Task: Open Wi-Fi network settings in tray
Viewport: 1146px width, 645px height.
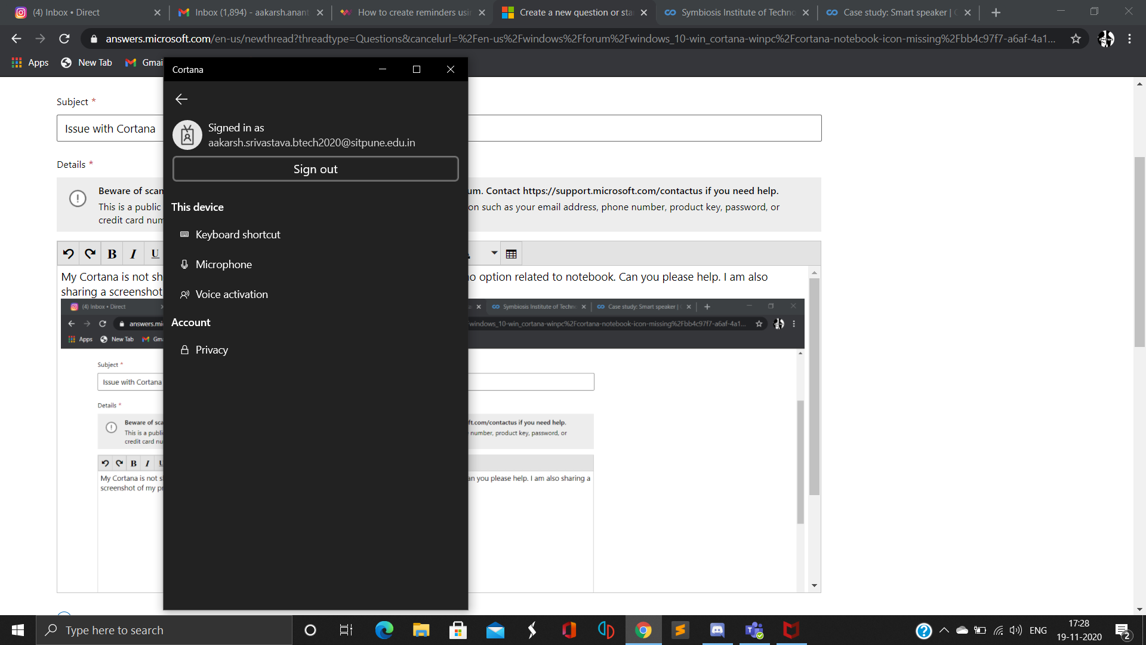Action: pyautogui.click(x=998, y=630)
